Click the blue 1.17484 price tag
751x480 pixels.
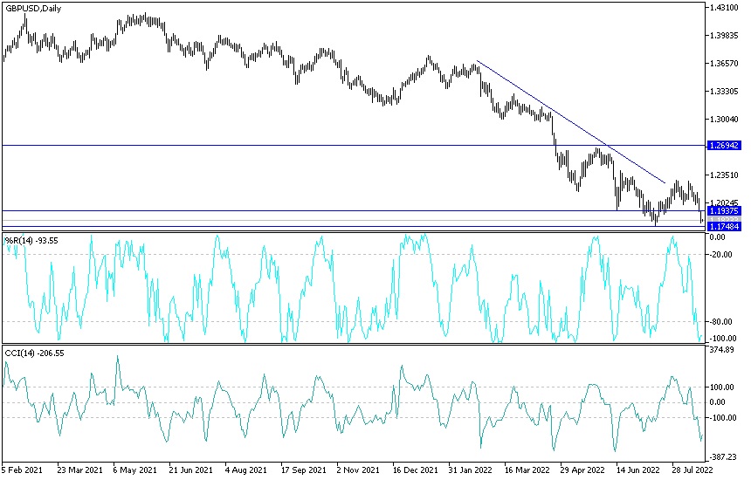click(x=724, y=226)
